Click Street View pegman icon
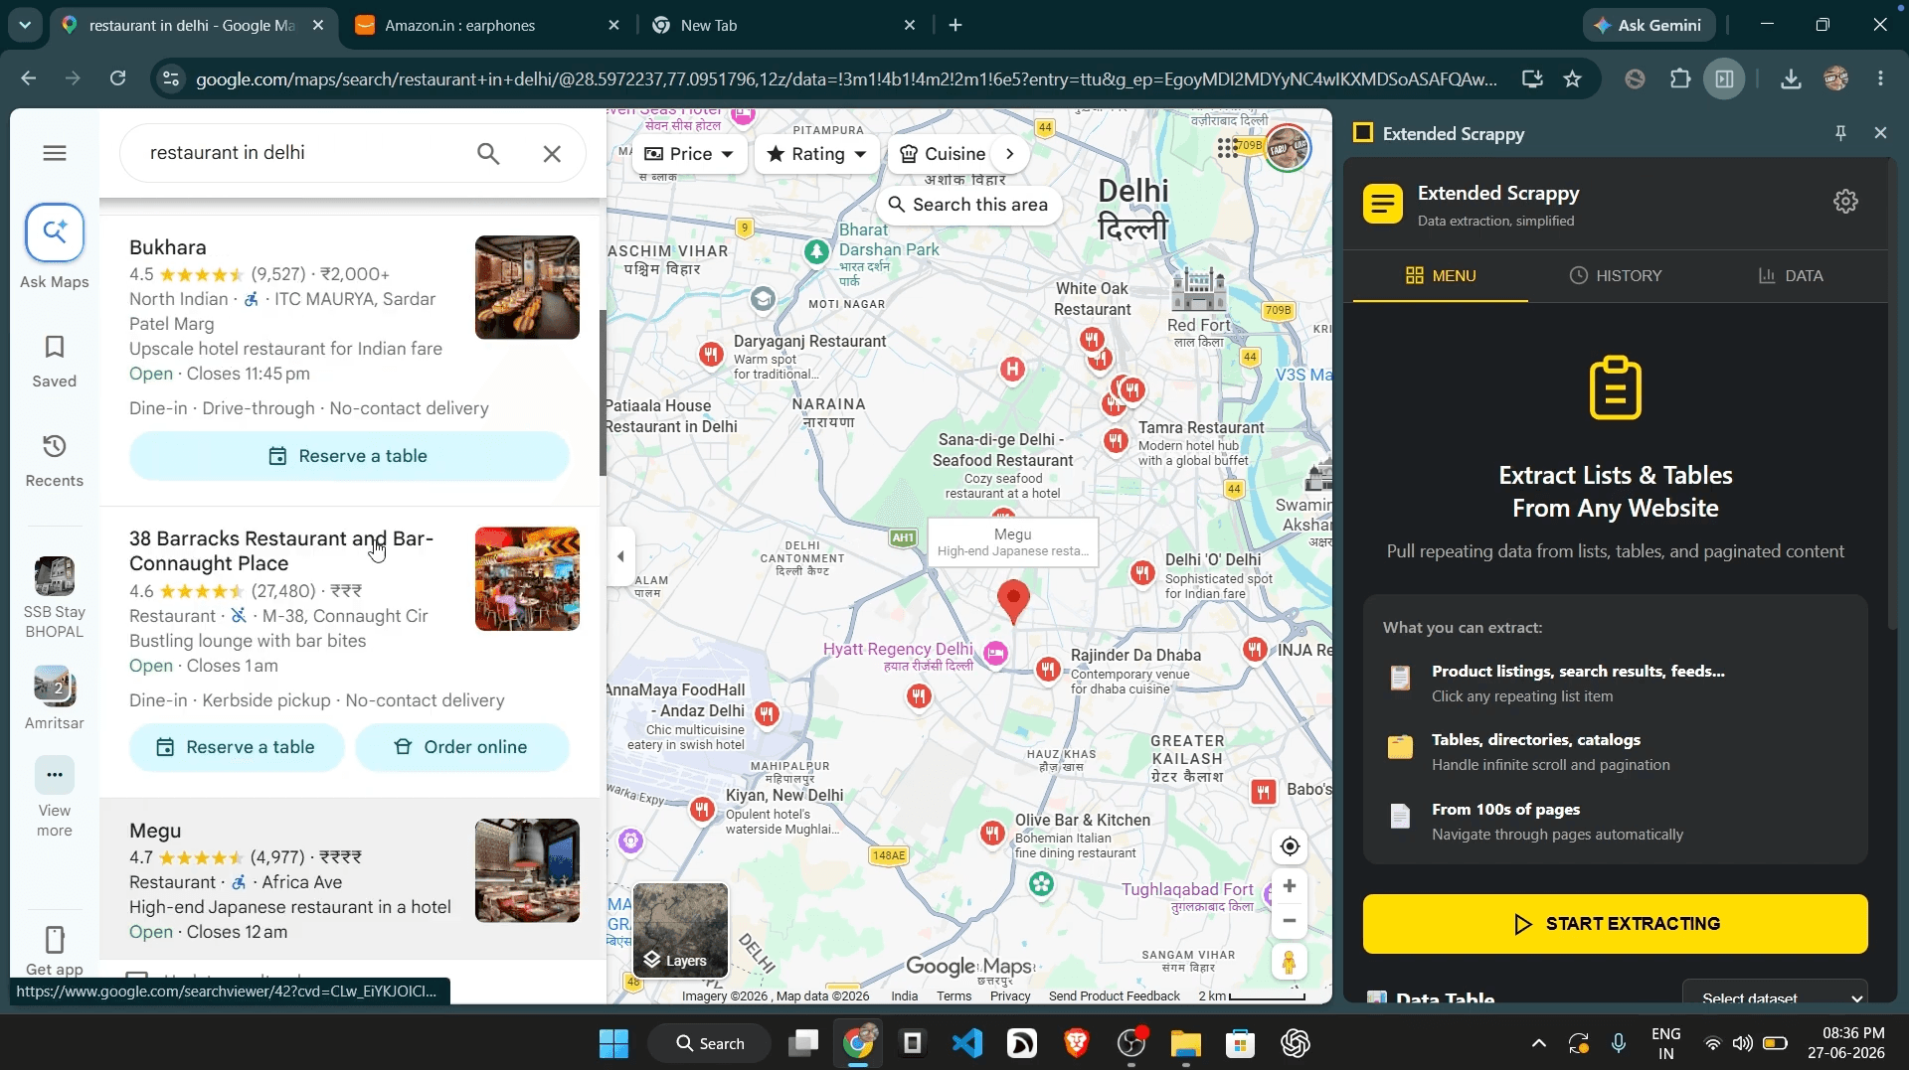Screen dimensions: 1909x1070 click(x=1290, y=962)
